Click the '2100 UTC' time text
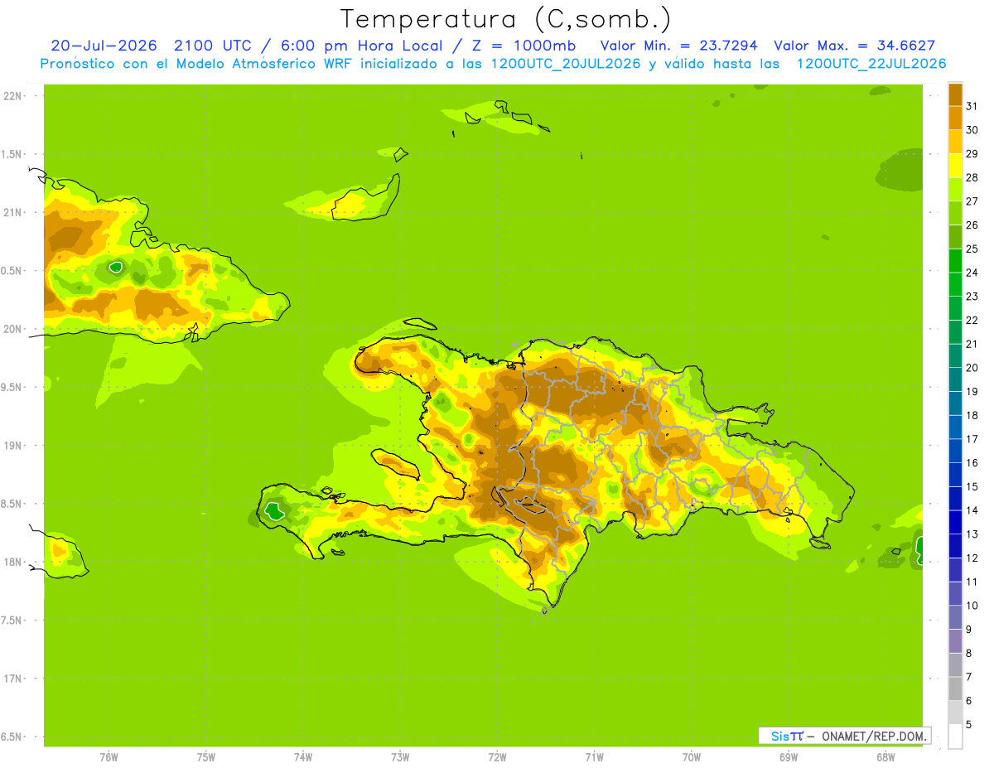The height and width of the screenshot is (768, 994). [213, 46]
